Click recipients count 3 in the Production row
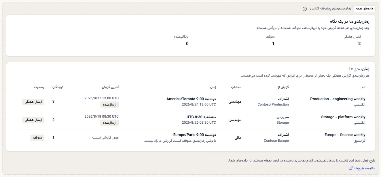This screenshot has height=177, width=381. point(53,102)
